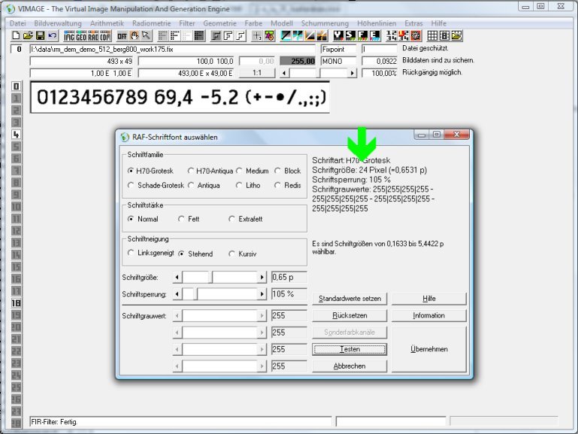The image size is (578, 434).
Task: Select image slot 18 in left sidebar
Action: pyautogui.click(x=16, y=303)
